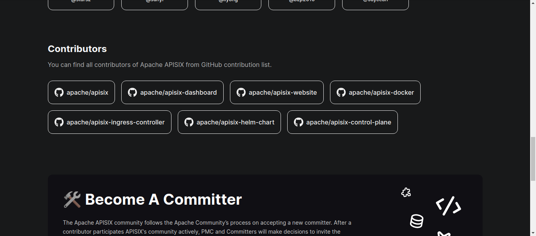Screen dimensions: 536x236
Task: Click the paragraph beginning 'The Apache APISIX community follows'
Action: click(207, 227)
